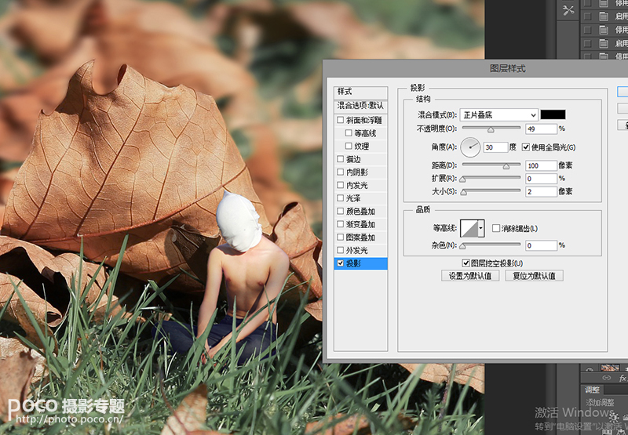Switch to the 调整 adjustments tab

pyautogui.click(x=592, y=390)
